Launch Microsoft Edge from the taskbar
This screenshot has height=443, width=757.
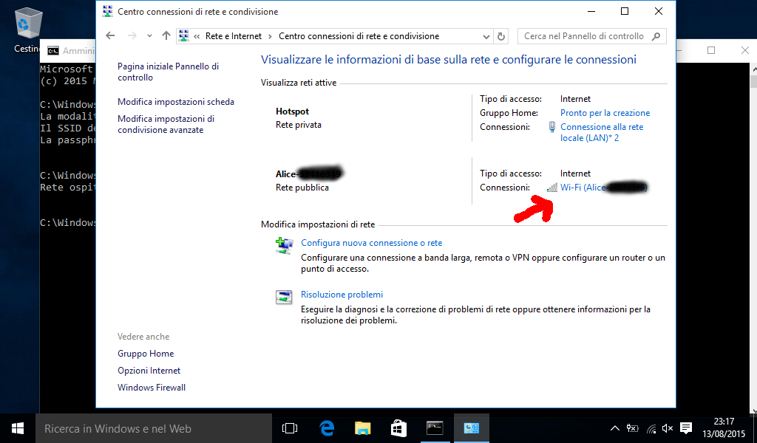(326, 428)
